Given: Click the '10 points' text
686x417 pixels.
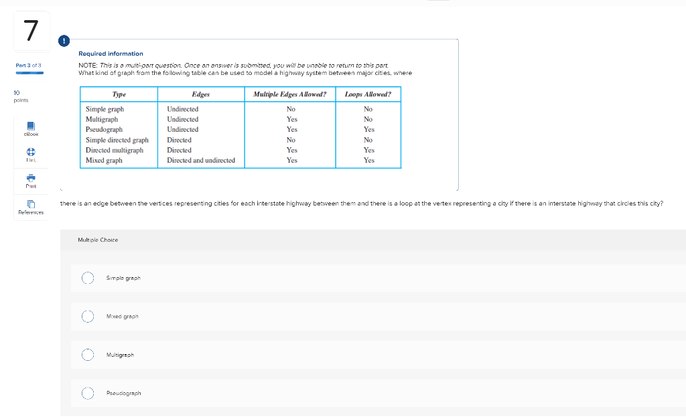Looking at the screenshot, I should pyautogui.click(x=21, y=96).
